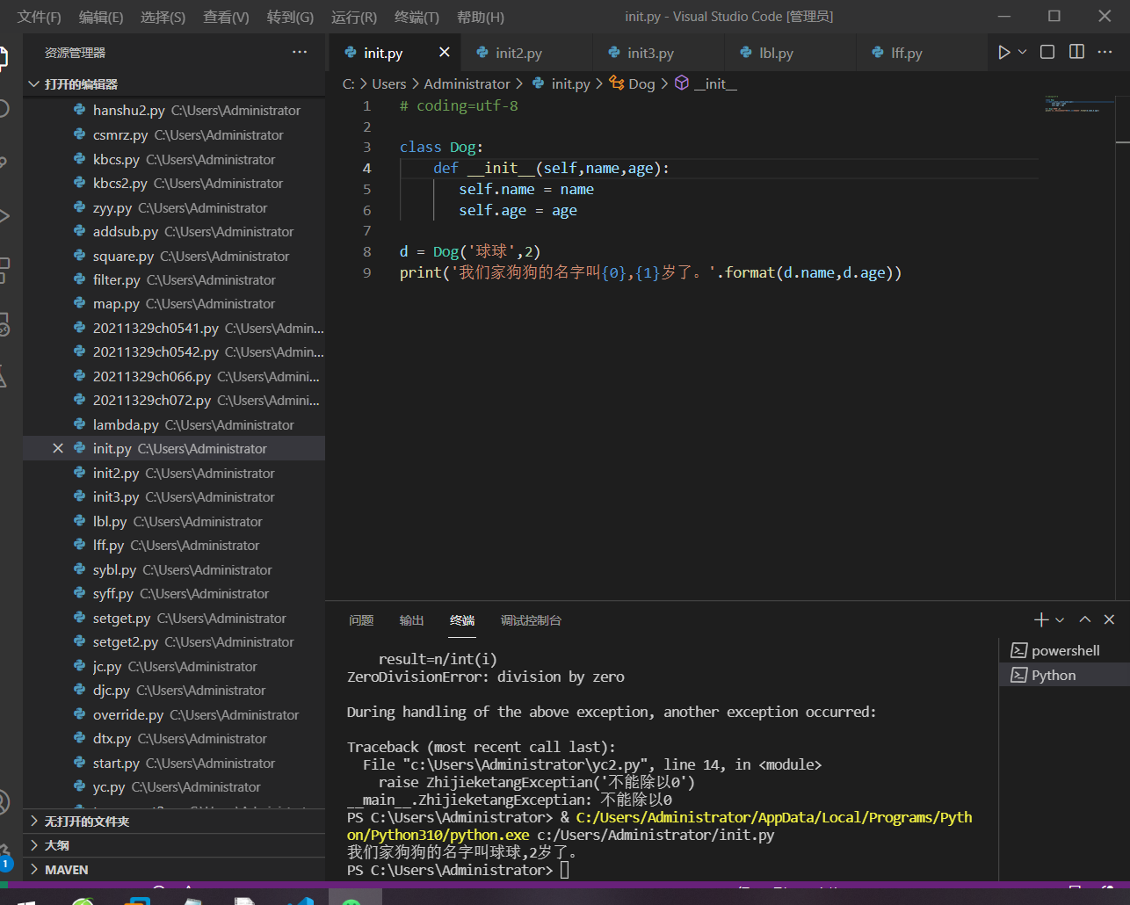Click the Run Python File play icon

click(1003, 53)
